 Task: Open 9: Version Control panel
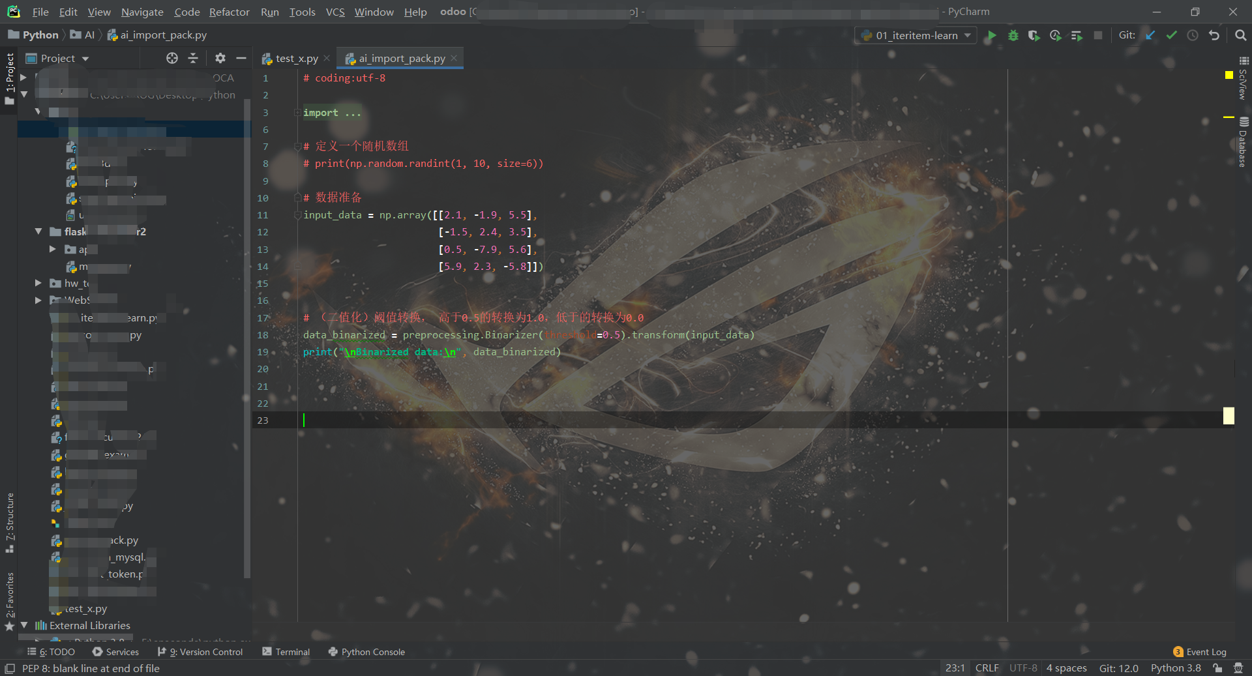click(200, 652)
